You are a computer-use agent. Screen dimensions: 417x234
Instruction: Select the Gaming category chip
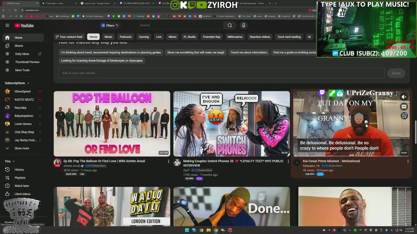[x=144, y=37]
